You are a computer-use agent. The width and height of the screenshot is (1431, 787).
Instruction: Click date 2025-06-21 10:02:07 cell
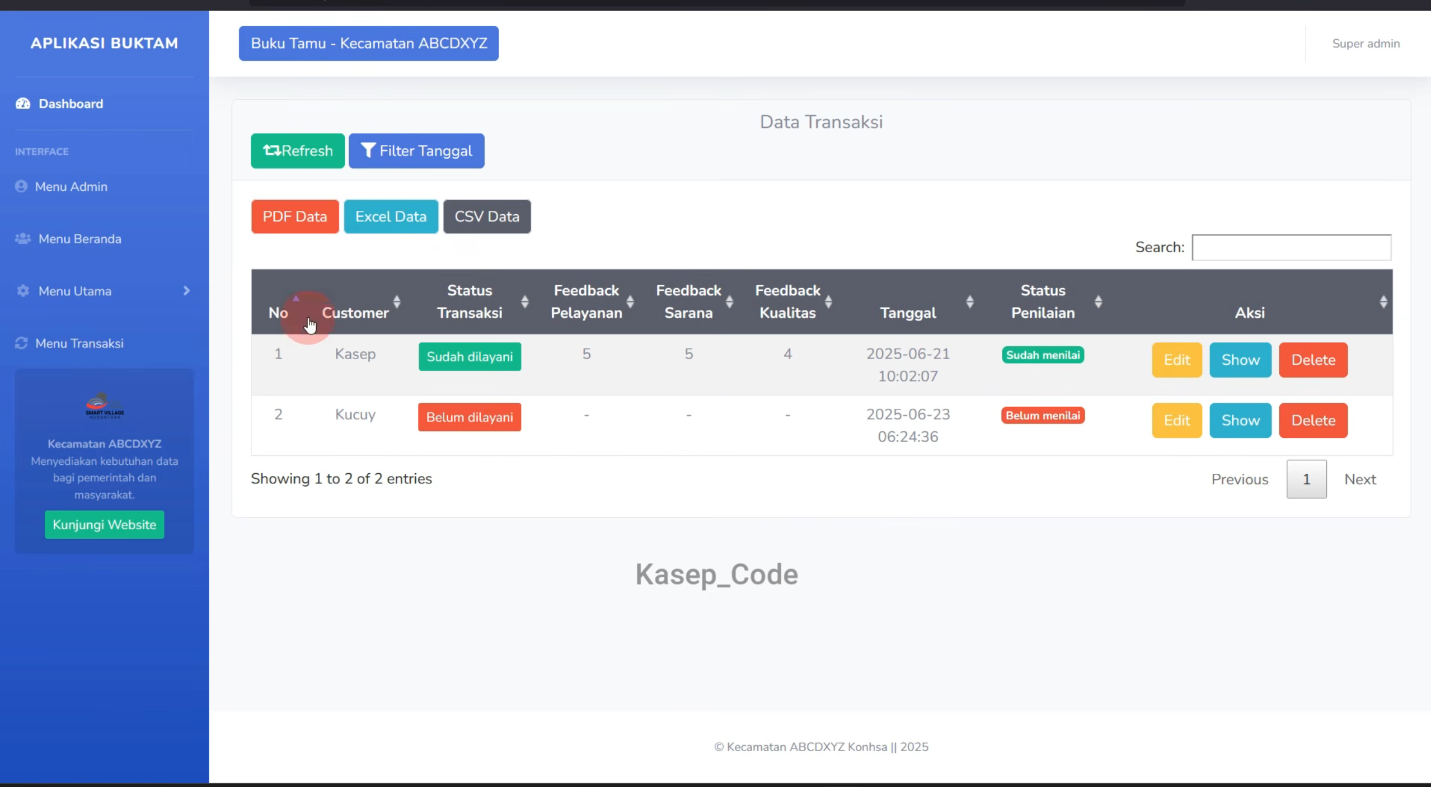(908, 365)
